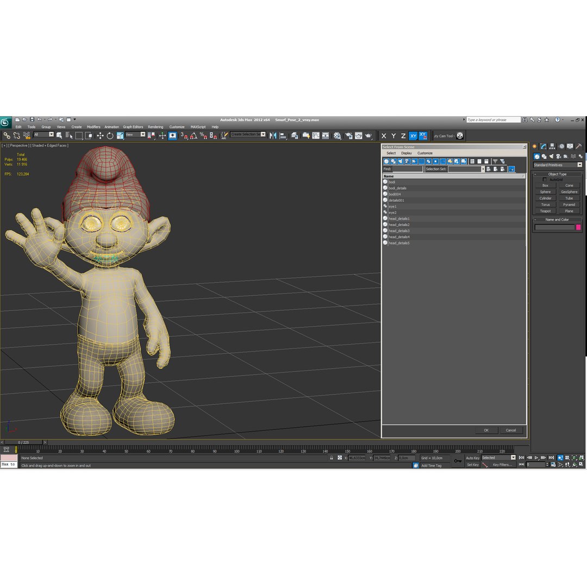Image resolution: width=587 pixels, height=587 pixels.
Task: Open the Modify command panel tab
Action: point(543,146)
